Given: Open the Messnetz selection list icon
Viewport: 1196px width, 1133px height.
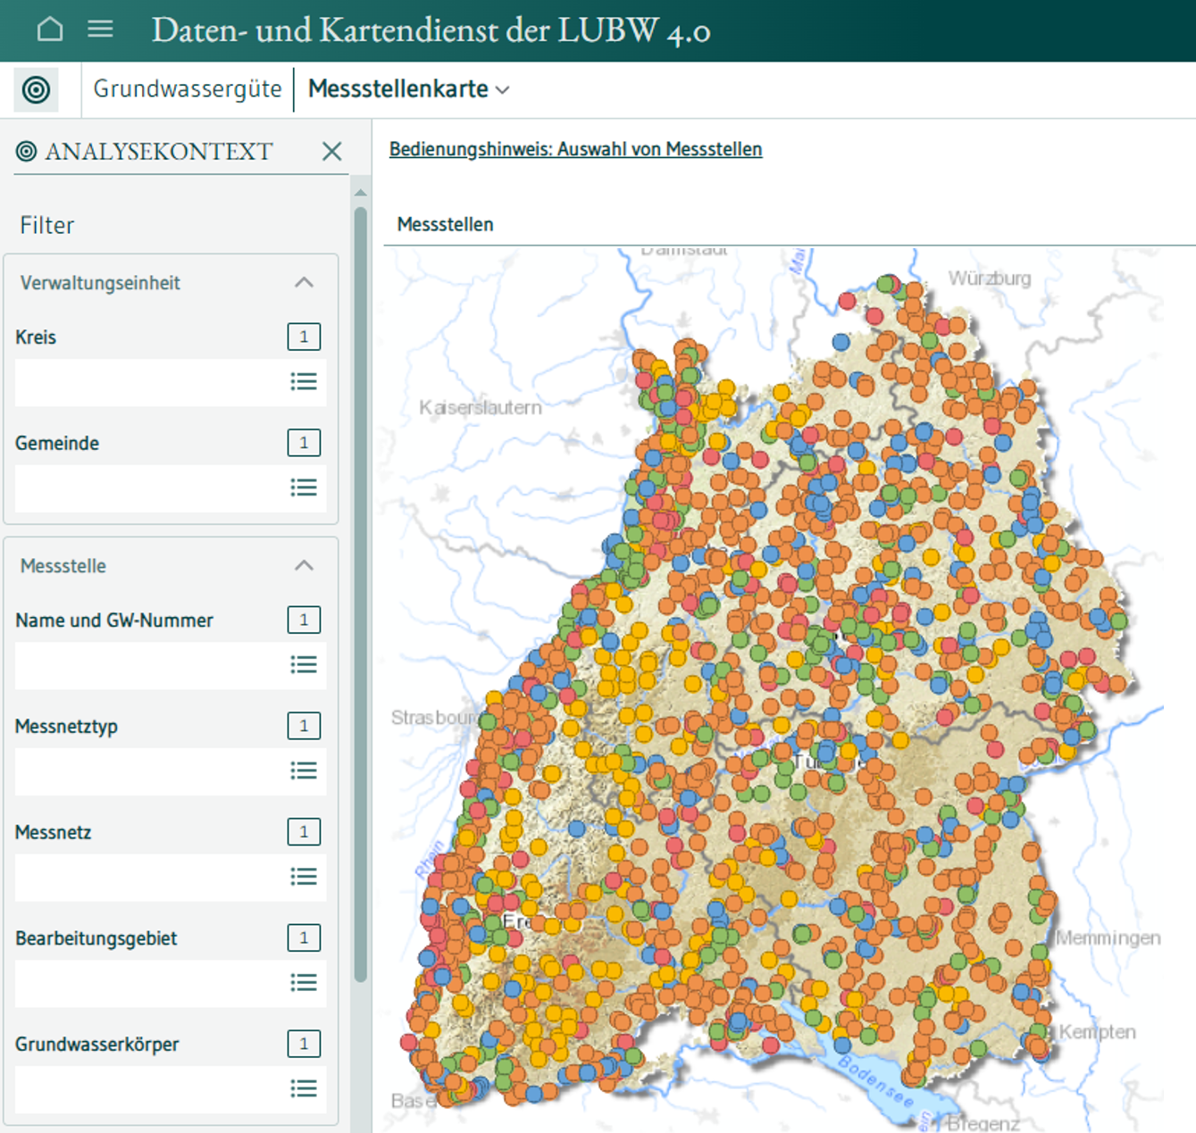Looking at the screenshot, I should point(304,877).
